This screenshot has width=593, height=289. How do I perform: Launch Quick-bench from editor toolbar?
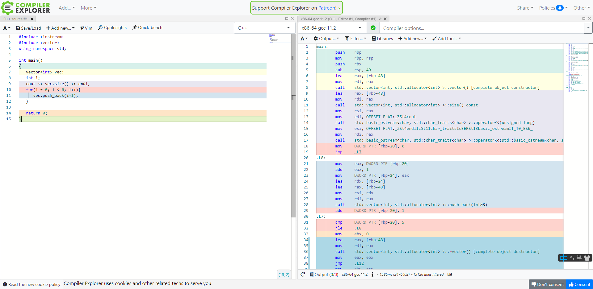[147, 28]
